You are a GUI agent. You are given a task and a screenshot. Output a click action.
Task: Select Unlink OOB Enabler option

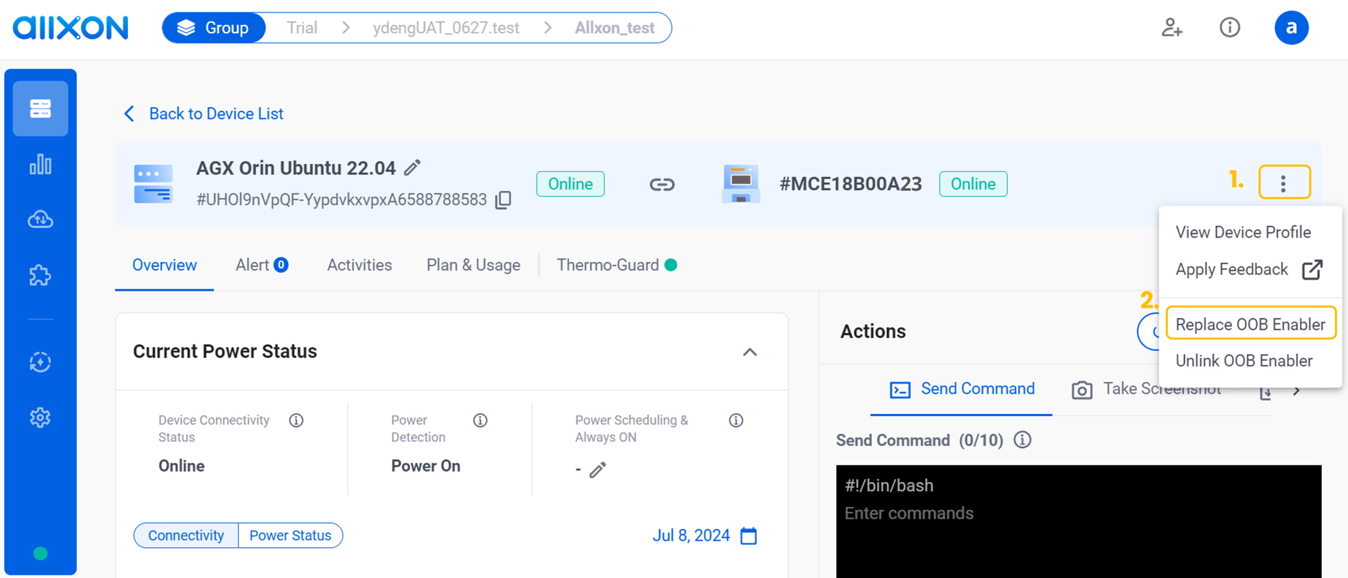tap(1244, 361)
